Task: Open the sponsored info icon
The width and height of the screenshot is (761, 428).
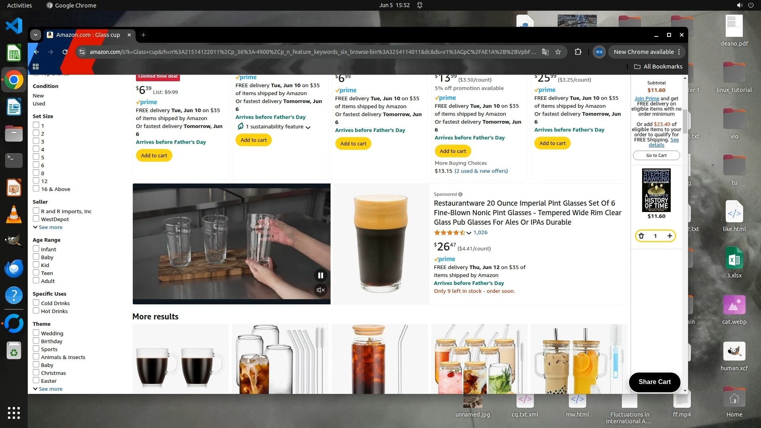Action: (x=460, y=194)
